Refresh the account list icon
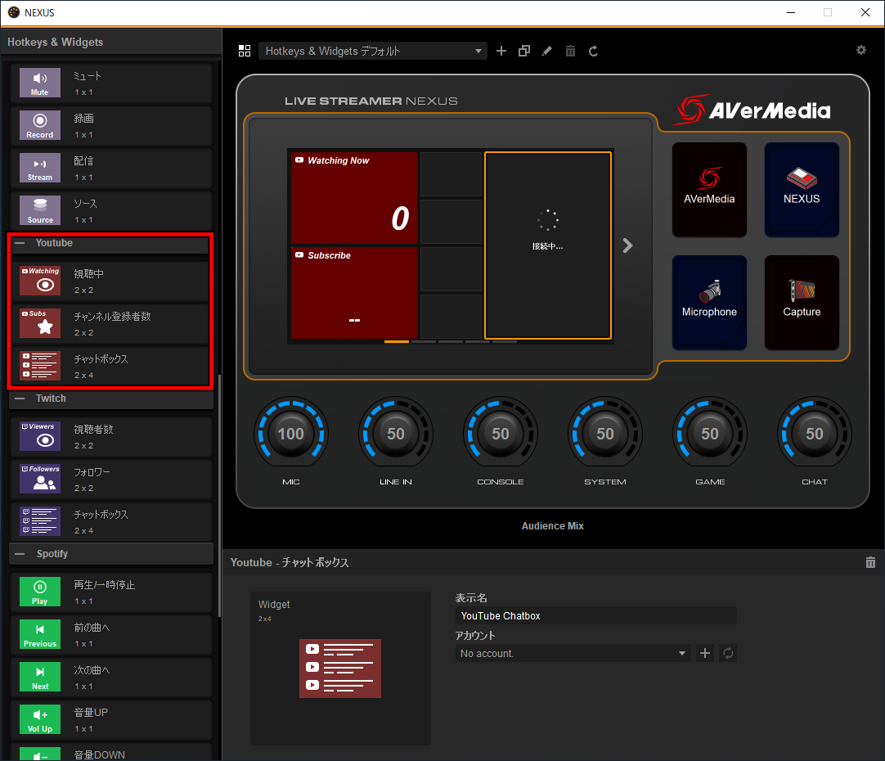 tap(728, 653)
